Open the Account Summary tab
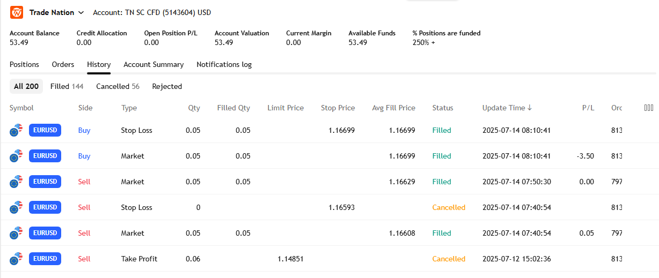The width and height of the screenshot is (659, 278). click(x=153, y=64)
